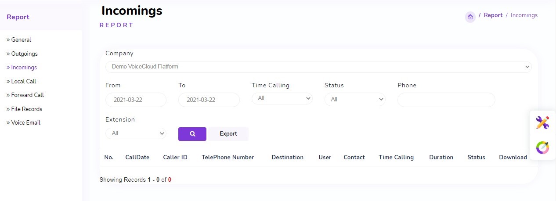Focus the Phone input field
This screenshot has height=201, width=556.
446,100
